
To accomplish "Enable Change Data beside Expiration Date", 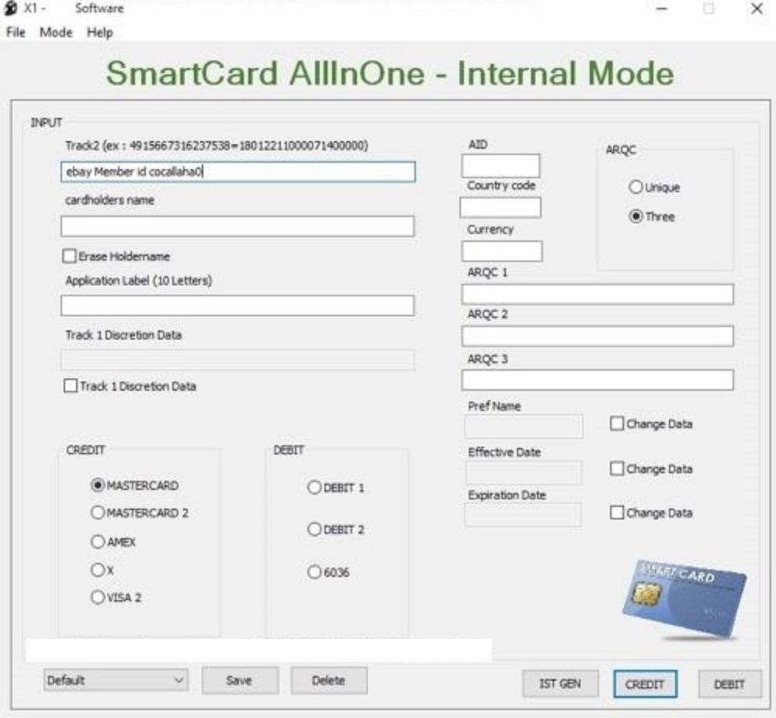I will tap(617, 513).
